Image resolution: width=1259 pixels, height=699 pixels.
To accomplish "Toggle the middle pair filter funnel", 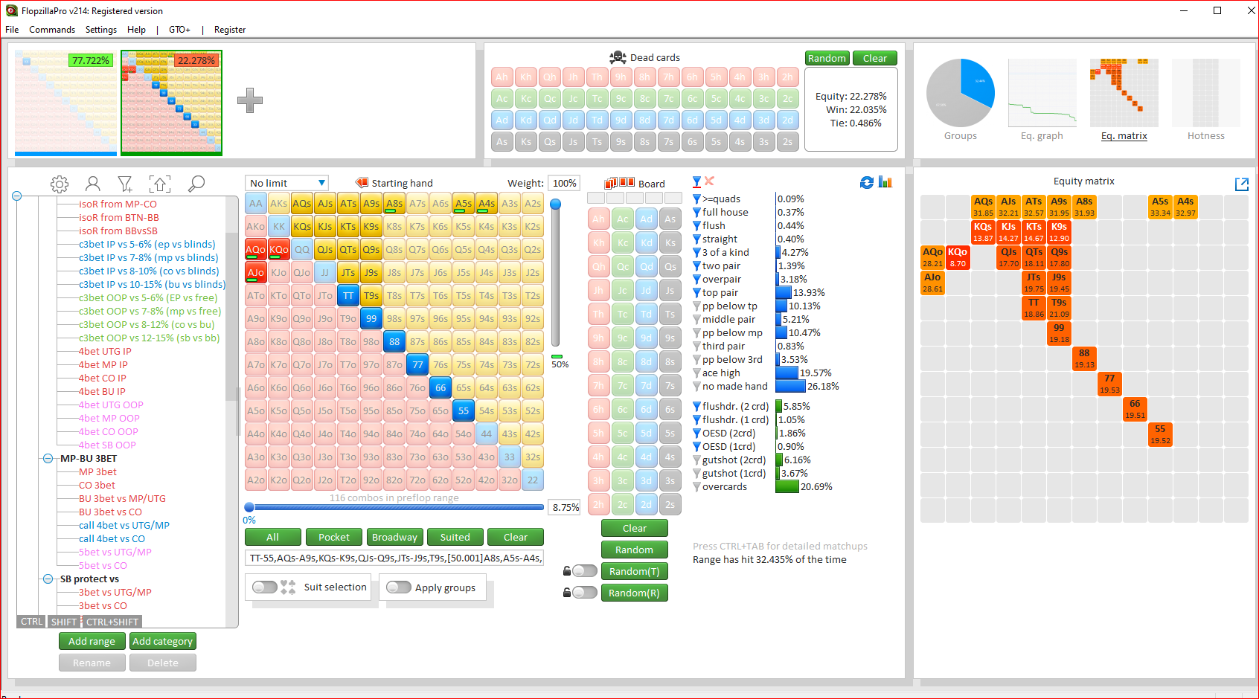I will (696, 320).
